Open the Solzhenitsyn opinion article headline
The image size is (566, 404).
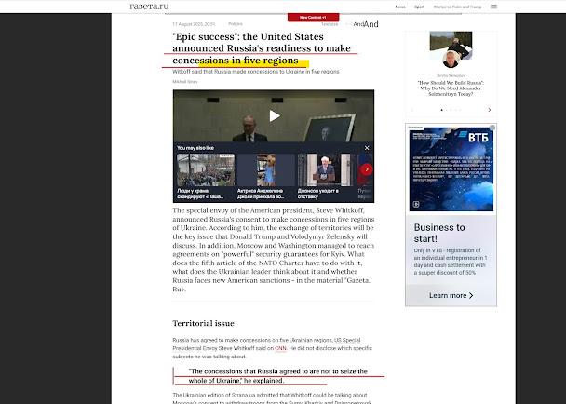451,88
